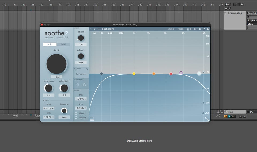Click the orange warp icon near 1.00x

[x=225, y=116]
